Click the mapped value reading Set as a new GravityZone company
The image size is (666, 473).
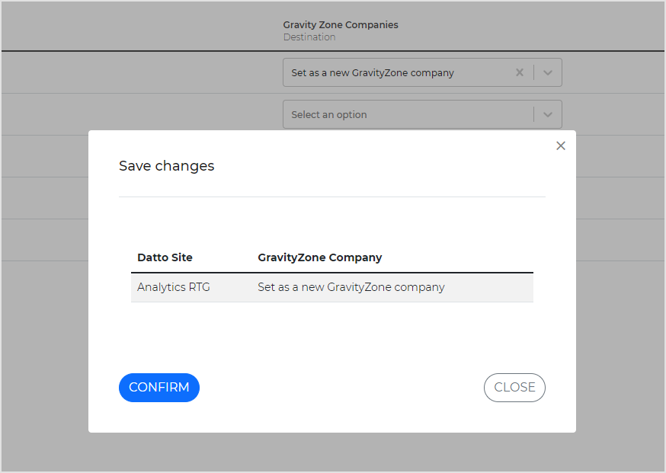pyautogui.click(x=351, y=287)
